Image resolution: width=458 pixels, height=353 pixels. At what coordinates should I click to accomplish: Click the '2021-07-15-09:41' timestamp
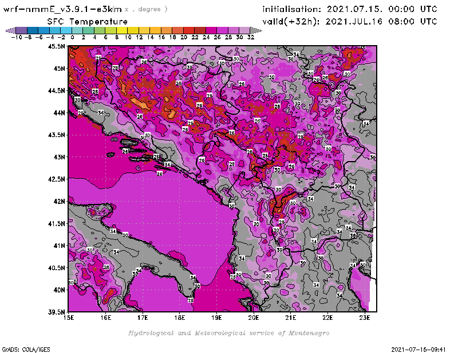[x=418, y=350]
